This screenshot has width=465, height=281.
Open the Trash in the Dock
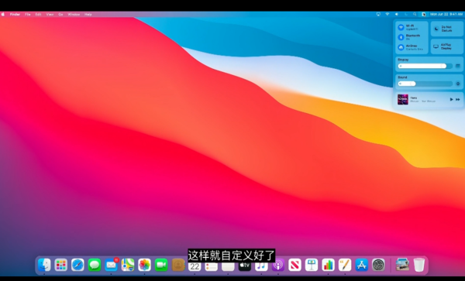419,265
